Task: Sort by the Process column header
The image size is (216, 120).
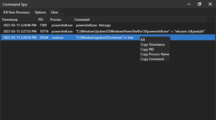Action: click(x=56, y=20)
